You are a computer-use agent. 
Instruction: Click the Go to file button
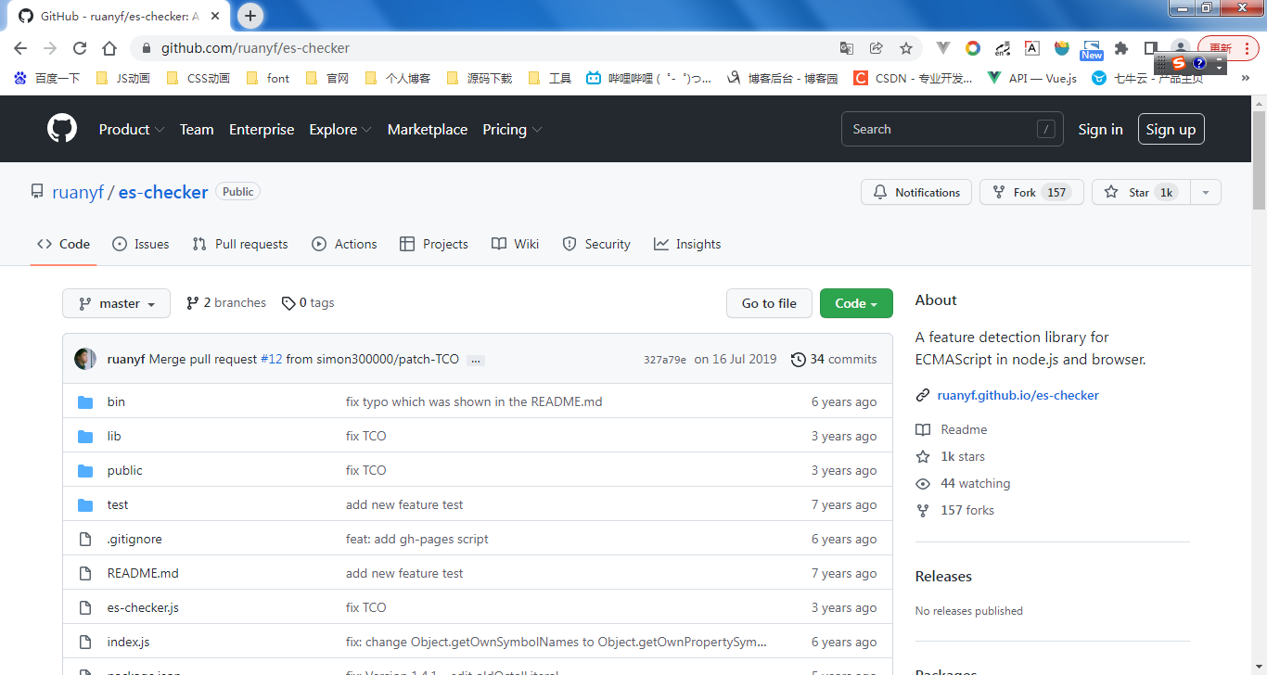[x=769, y=303]
